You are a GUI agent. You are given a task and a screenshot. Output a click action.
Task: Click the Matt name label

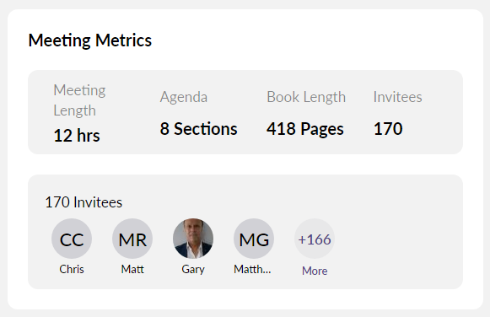tap(132, 269)
